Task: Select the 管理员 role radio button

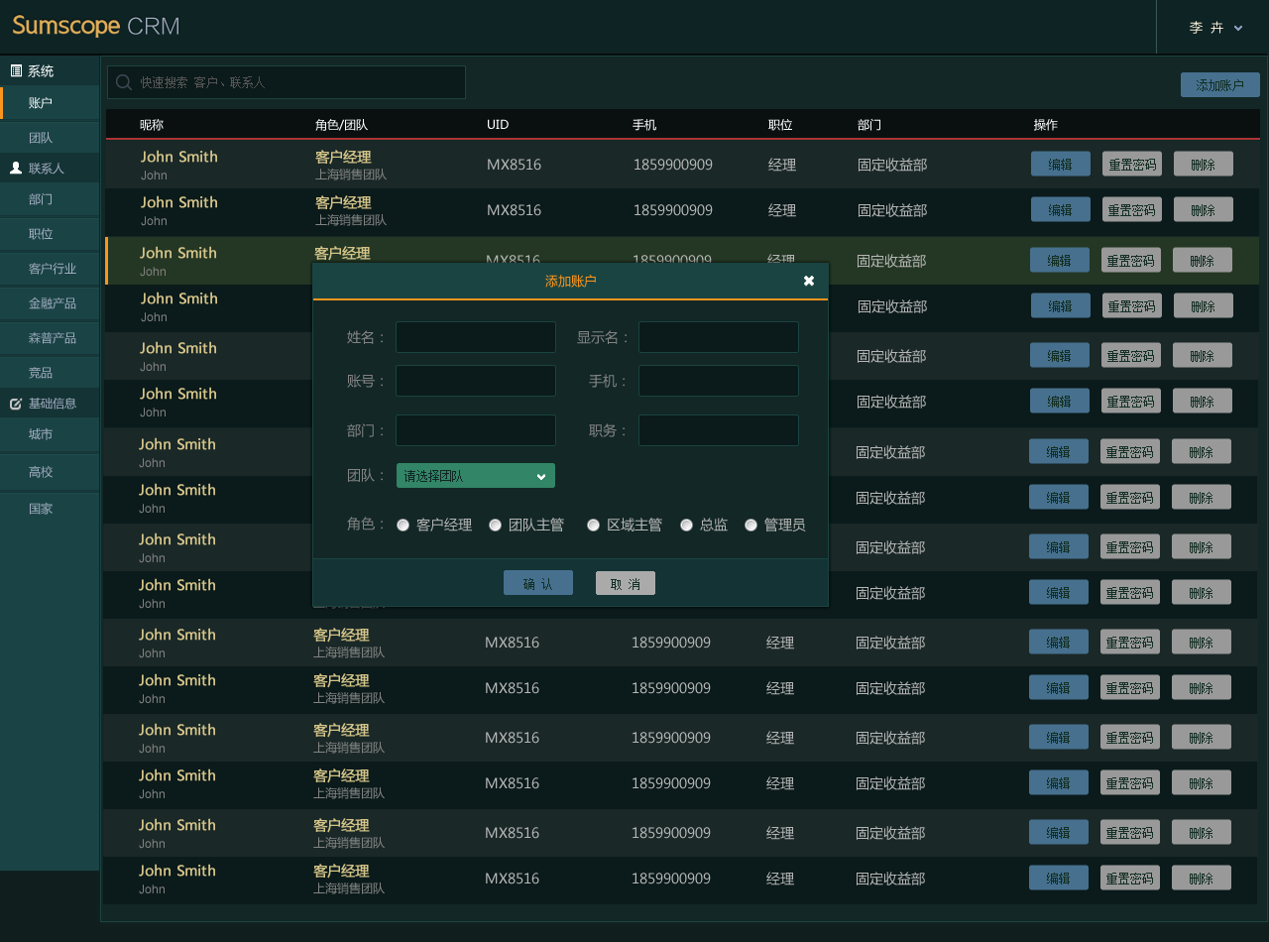Action: tap(750, 525)
